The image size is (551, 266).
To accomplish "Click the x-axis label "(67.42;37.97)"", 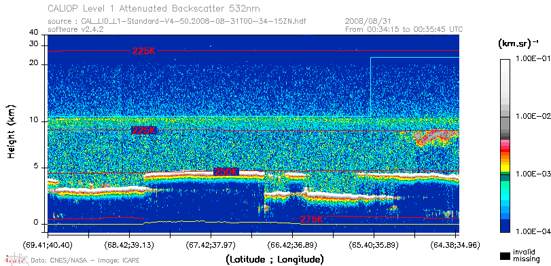I will [x=211, y=245].
